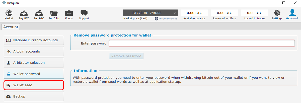This screenshot has width=301, height=103.
Task: Open the Sell BTC section
Action: [39, 13]
